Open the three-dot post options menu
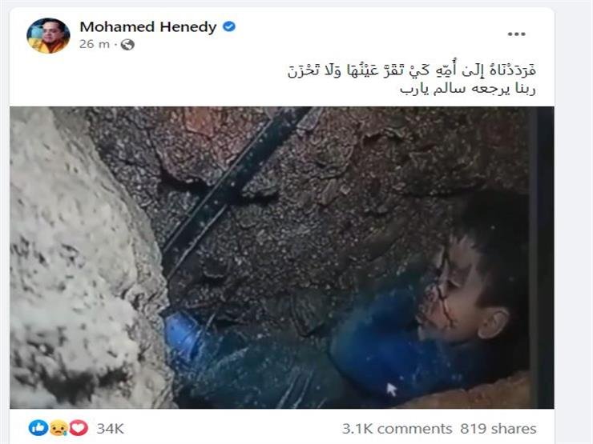This screenshot has width=593, height=444. click(x=516, y=34)
